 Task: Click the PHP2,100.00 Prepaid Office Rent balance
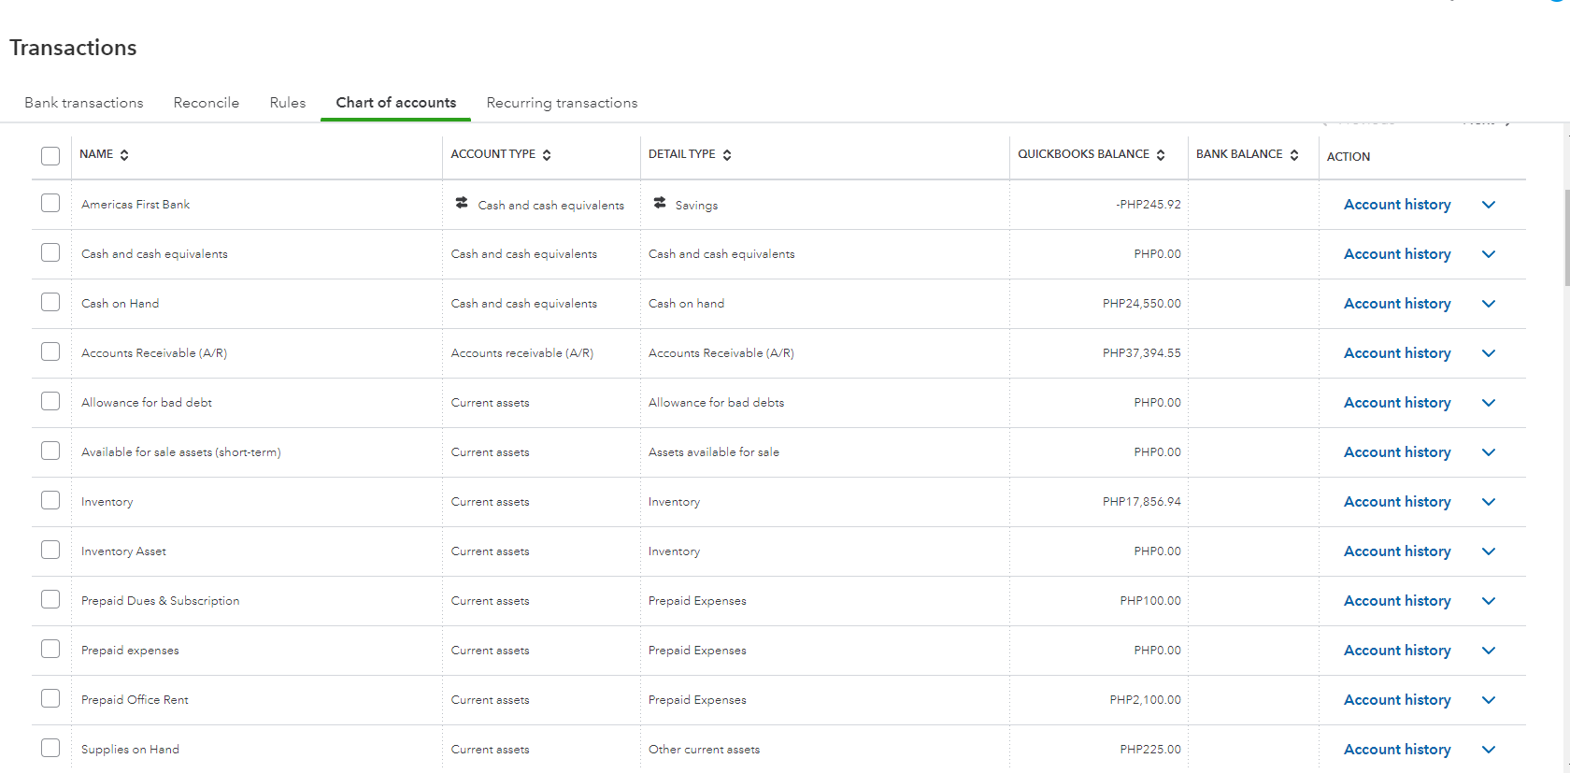coord(1145,700)
